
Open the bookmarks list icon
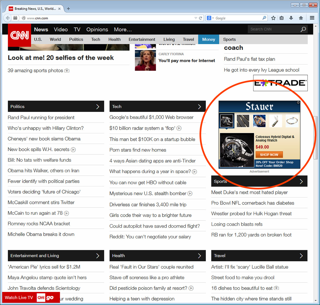pos(282,18)
